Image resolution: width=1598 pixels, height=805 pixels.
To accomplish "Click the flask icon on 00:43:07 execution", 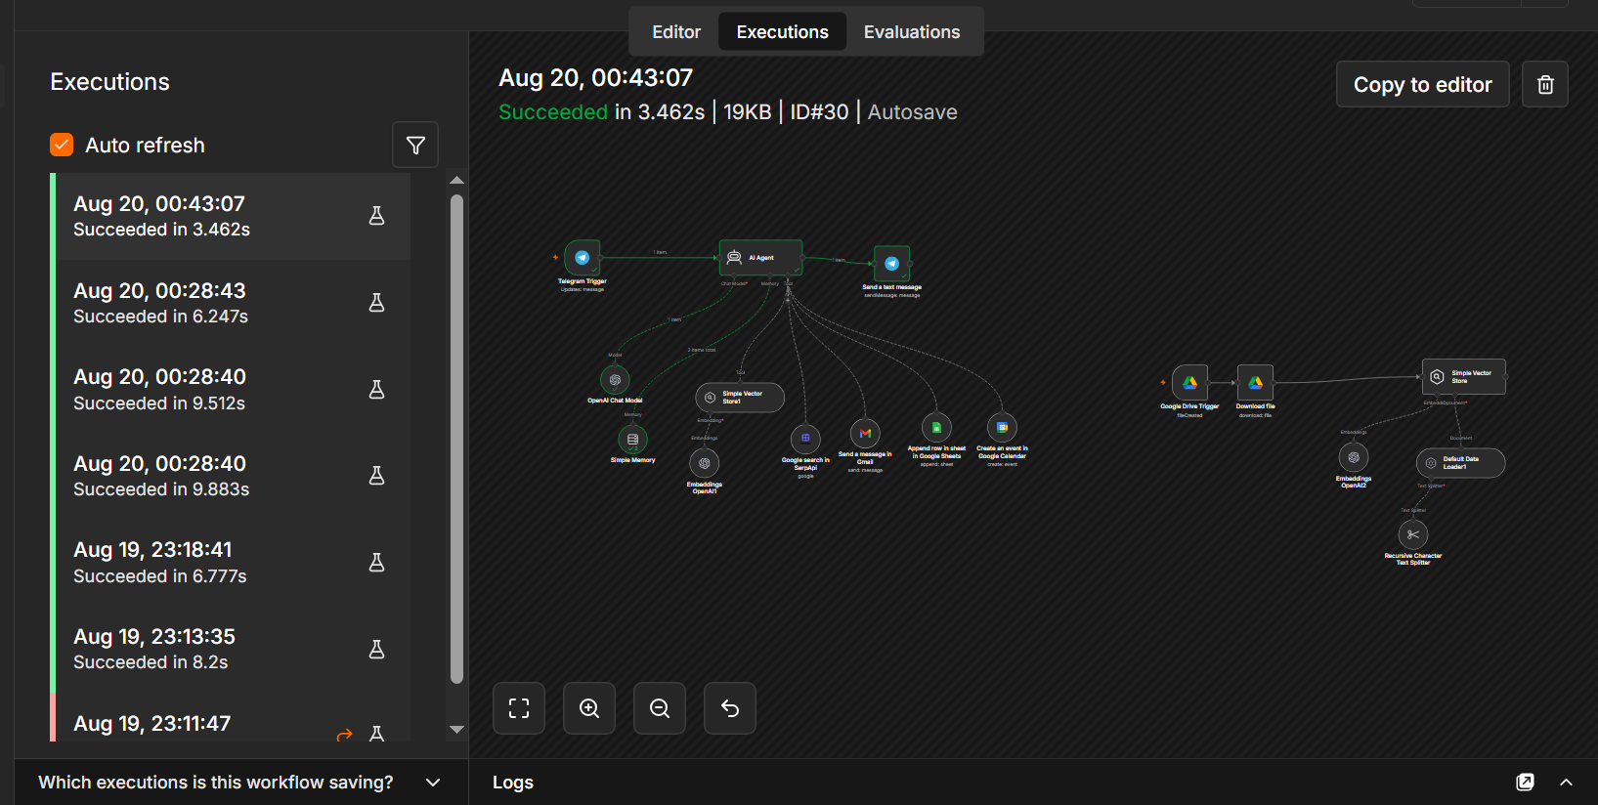I will click(376, 216).
